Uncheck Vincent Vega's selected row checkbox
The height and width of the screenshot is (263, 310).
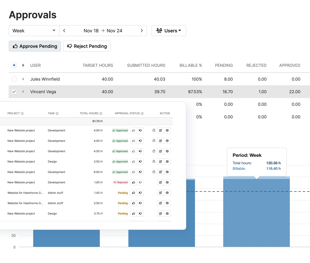pos(14,92)
